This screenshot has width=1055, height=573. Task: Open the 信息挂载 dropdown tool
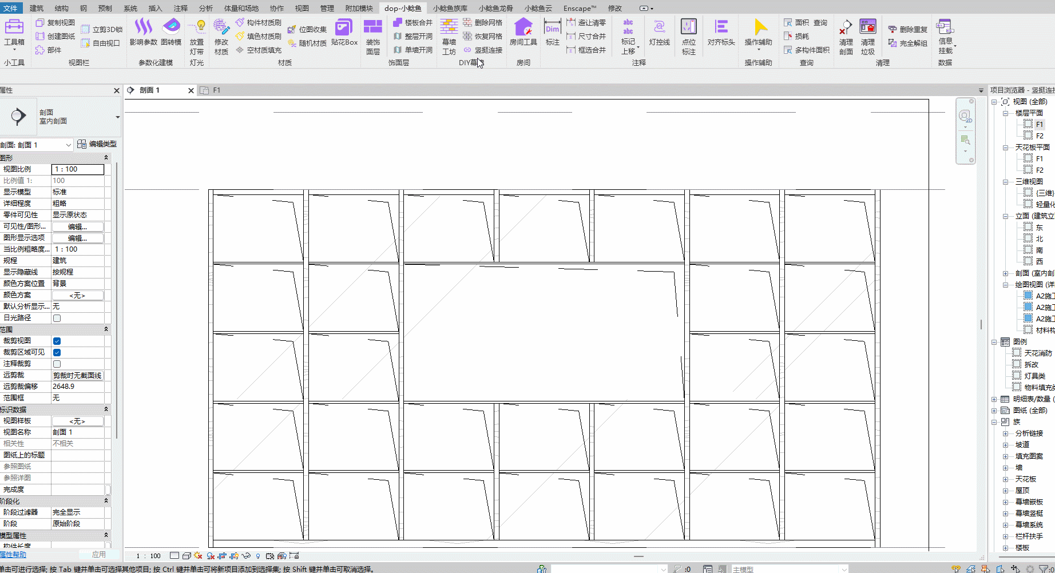point(946,36)
